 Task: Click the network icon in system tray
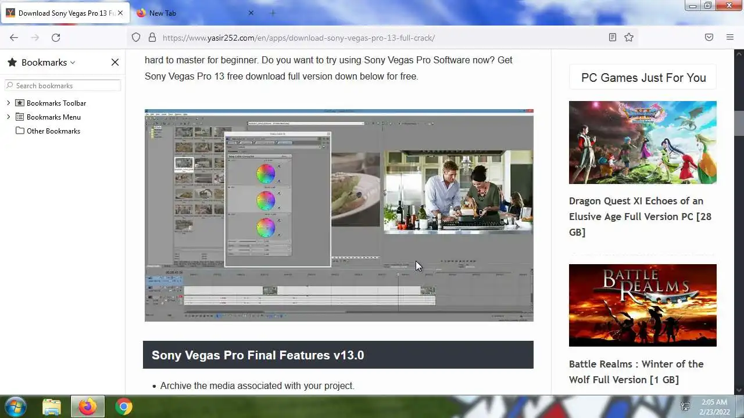[686, 406]
